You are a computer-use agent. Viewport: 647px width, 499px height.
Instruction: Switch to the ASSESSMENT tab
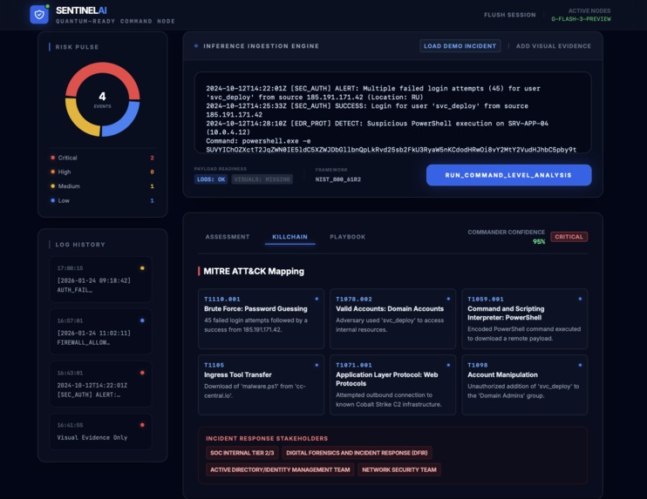[x=228, y=237]
